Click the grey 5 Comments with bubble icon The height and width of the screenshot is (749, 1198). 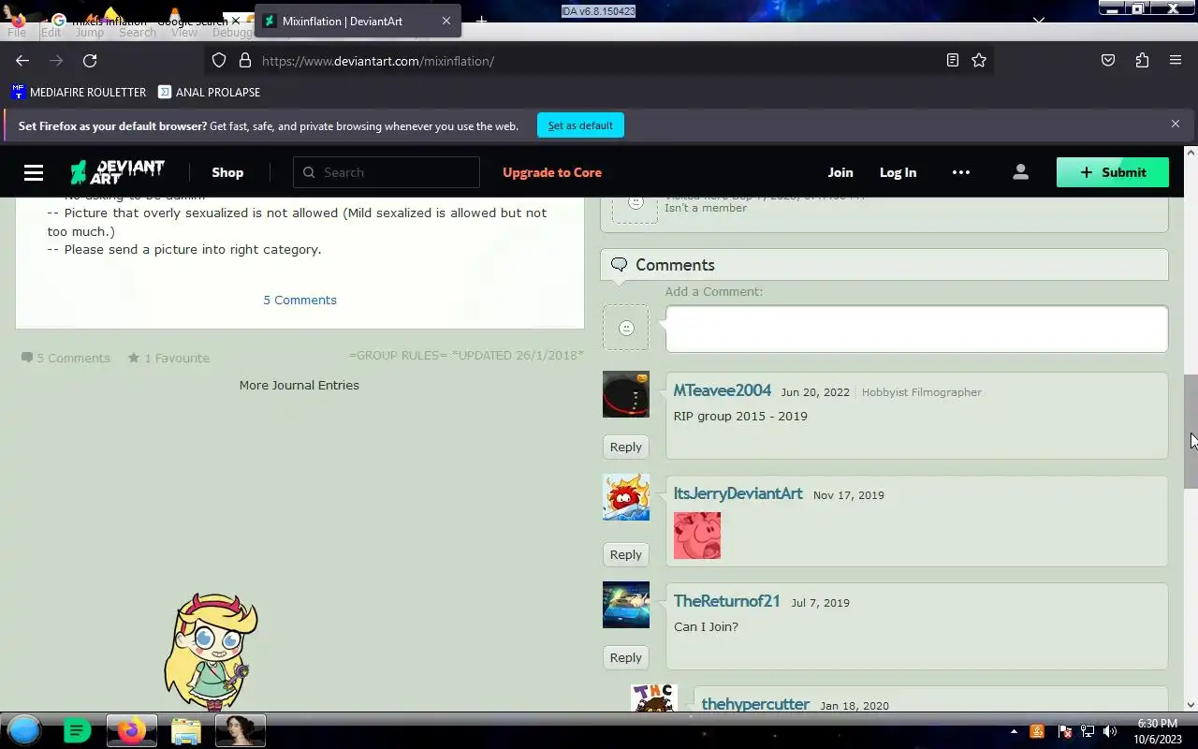pyautogui.click(x=66, y=358)
